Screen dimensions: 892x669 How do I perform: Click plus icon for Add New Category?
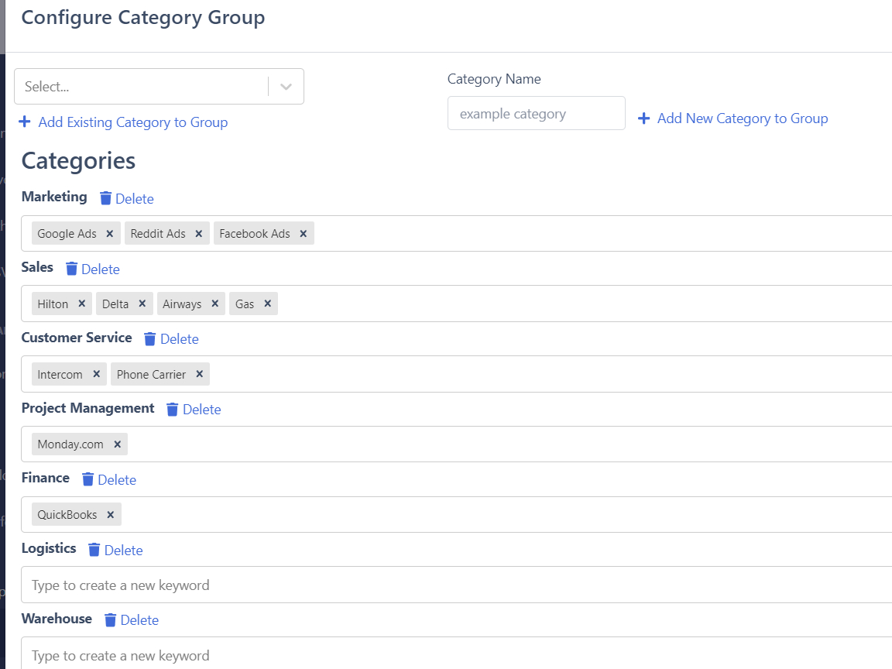(x=643, y=118)
